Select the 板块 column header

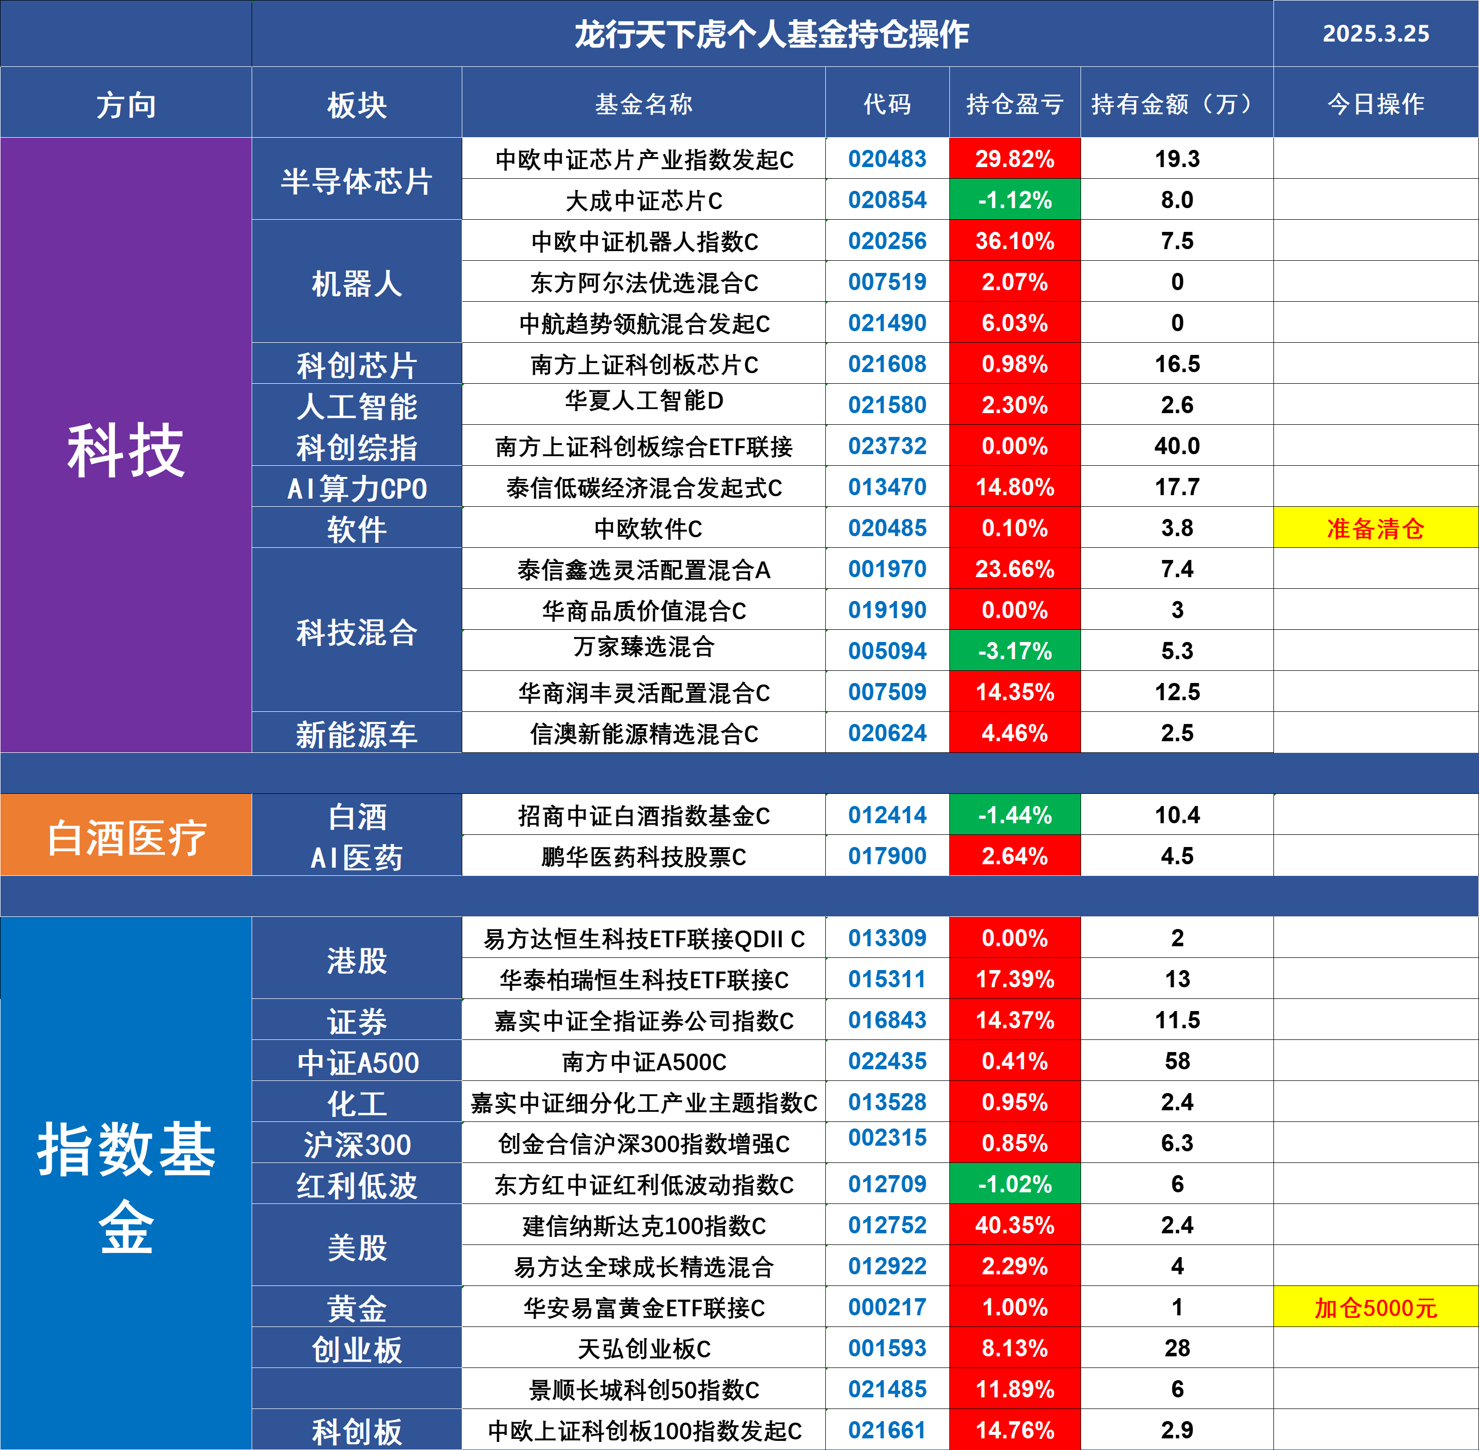356,103
